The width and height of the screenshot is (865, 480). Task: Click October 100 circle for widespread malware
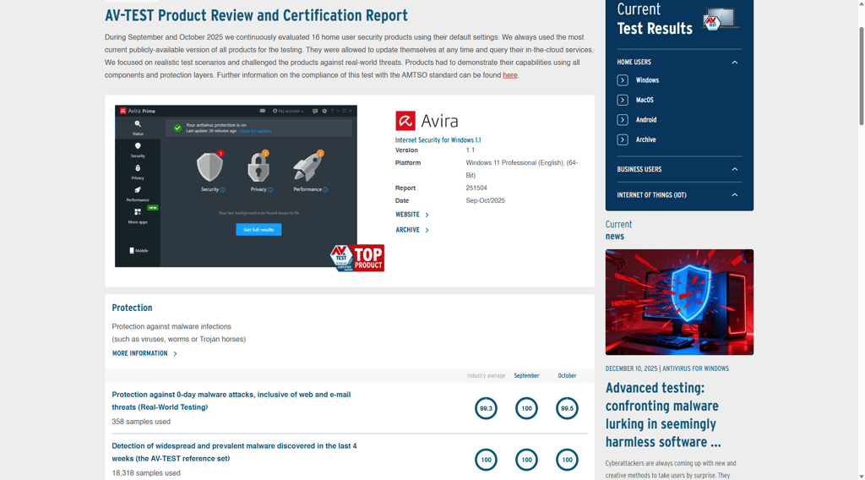(x=567, y=460)
